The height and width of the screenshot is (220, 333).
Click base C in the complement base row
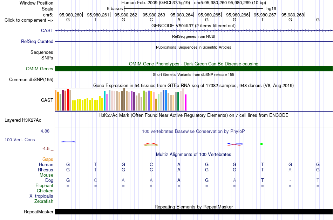click(x=151, y=20)
